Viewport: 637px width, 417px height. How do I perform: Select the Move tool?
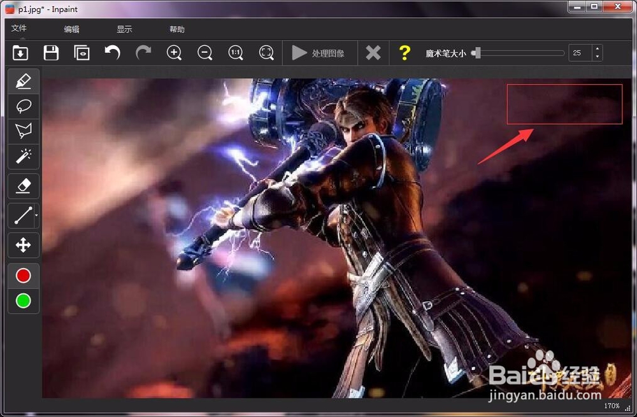click(x=24, y=245)
